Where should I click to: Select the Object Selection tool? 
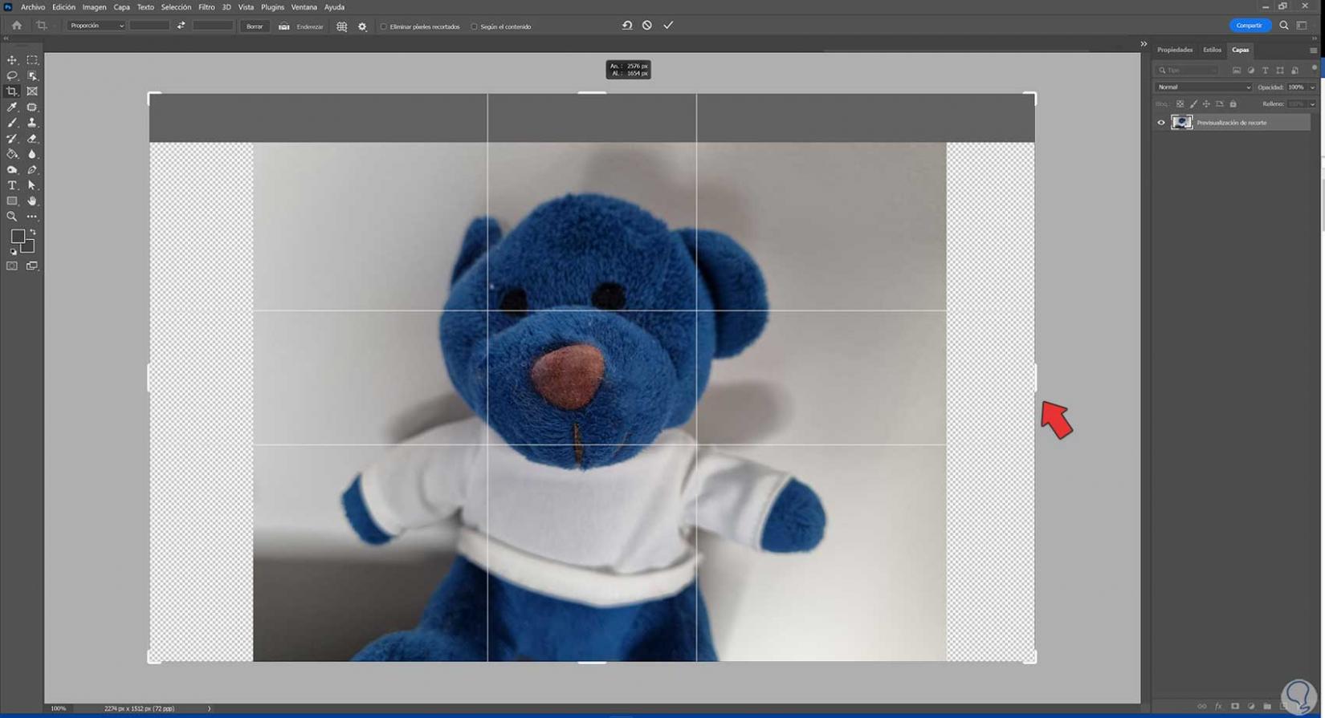[x=32, y=75]
